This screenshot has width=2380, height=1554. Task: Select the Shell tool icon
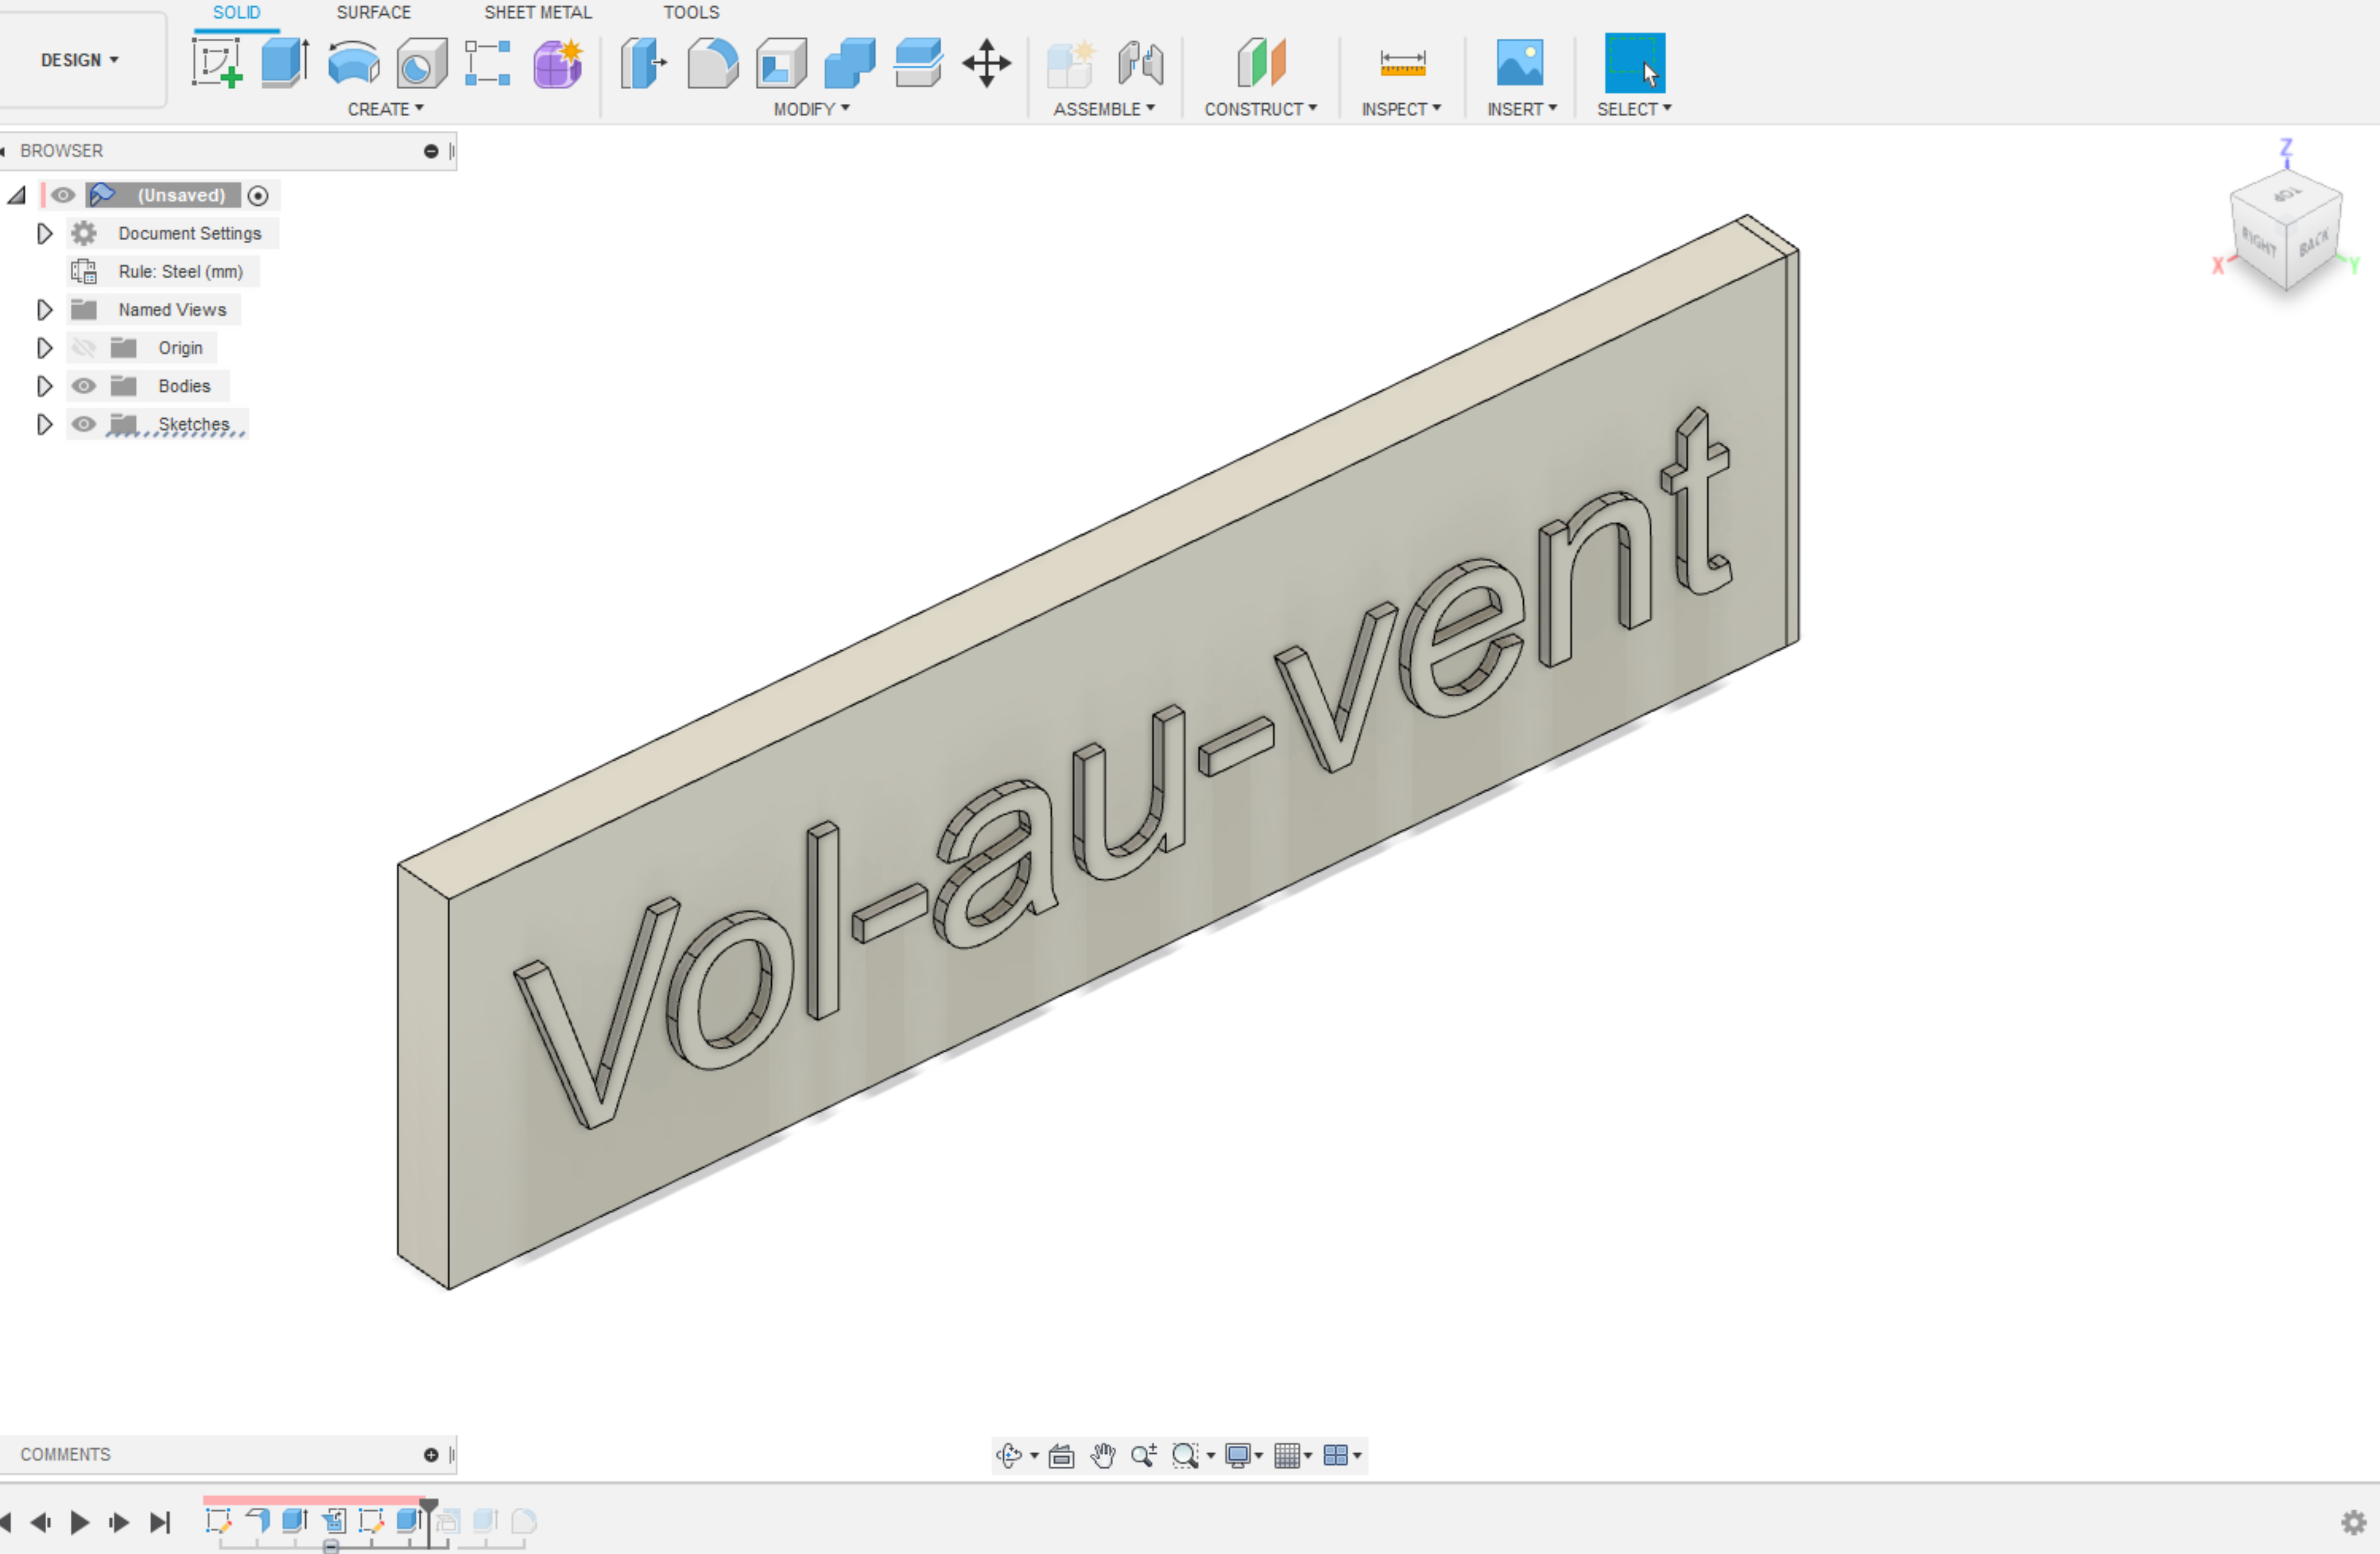coord(781,63)
